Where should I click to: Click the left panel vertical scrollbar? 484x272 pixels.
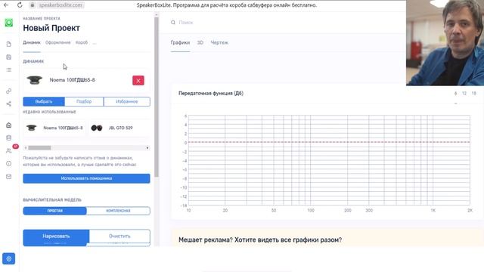(x=157, y=97)
